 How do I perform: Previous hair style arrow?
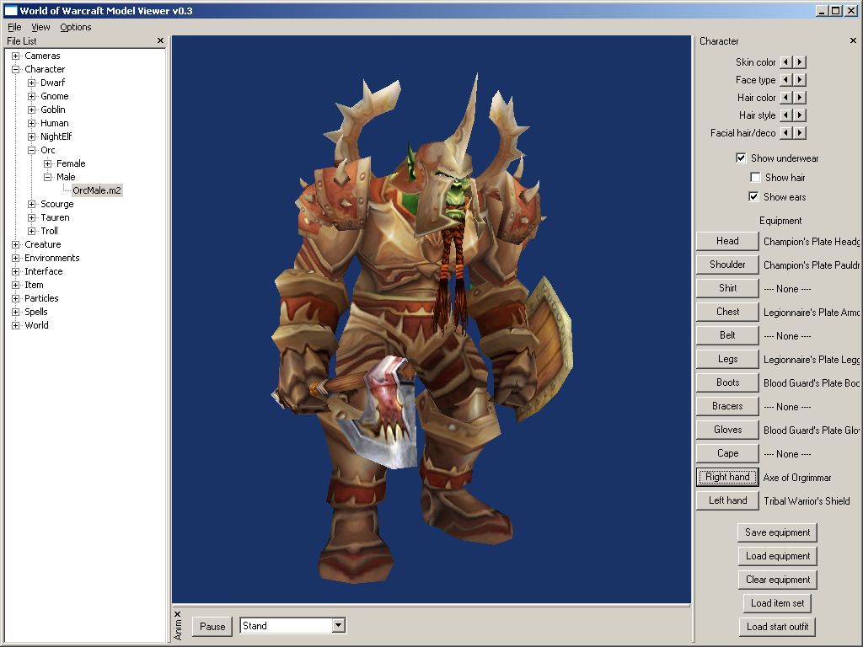tap(786, 115)
